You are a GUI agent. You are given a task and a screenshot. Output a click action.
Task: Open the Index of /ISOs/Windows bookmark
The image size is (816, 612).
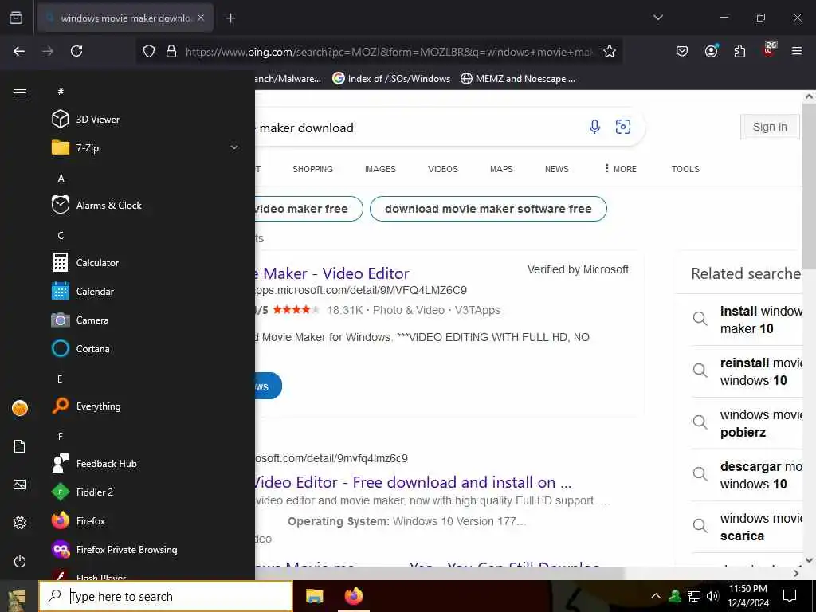coord(391,79)
